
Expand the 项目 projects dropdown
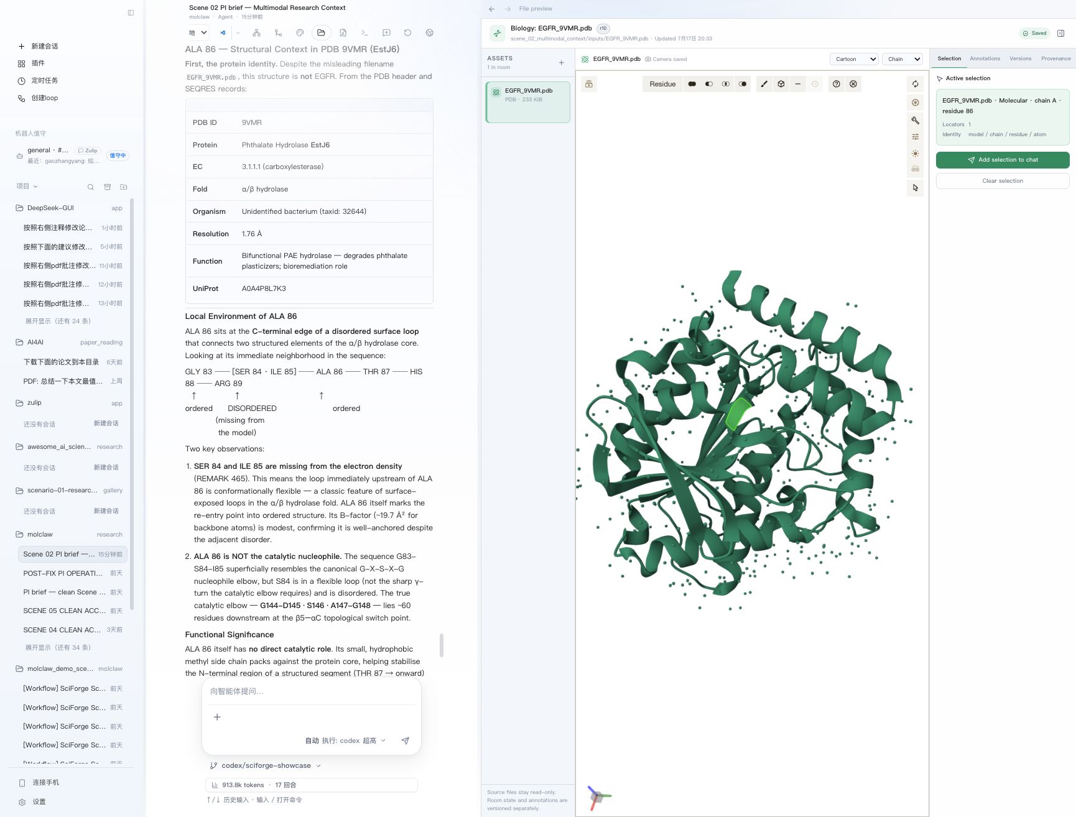tap(27, 186)
